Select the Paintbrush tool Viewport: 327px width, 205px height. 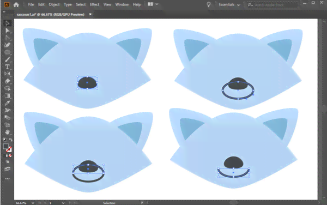(7, 59)
